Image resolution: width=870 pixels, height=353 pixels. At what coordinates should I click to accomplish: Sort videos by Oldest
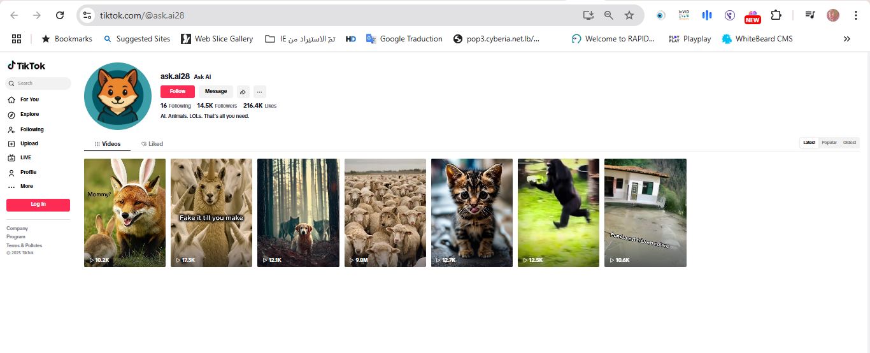850,143
